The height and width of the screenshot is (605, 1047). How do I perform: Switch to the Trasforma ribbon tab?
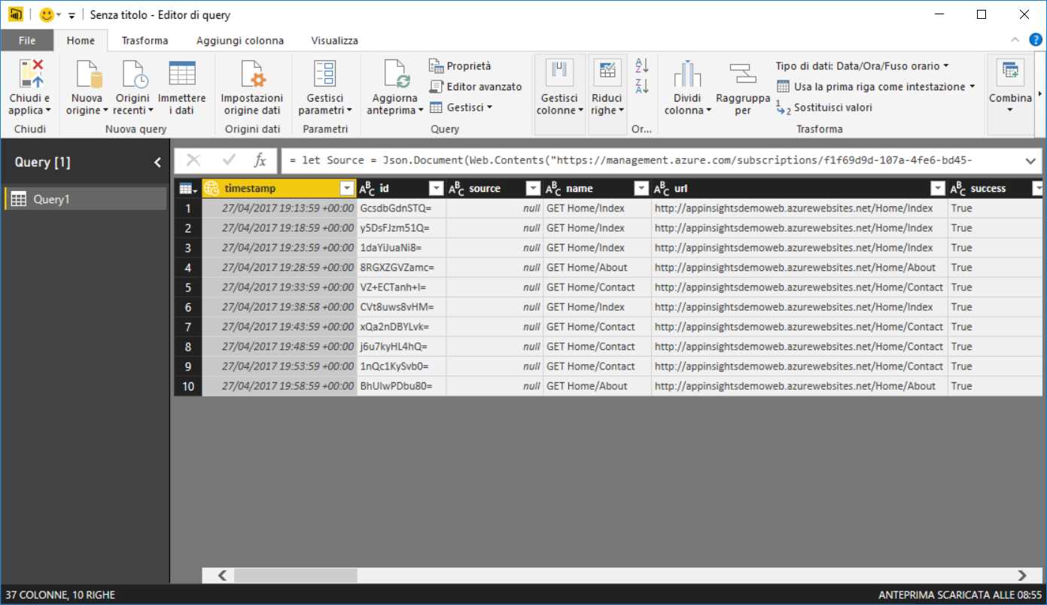coord(145,40)
